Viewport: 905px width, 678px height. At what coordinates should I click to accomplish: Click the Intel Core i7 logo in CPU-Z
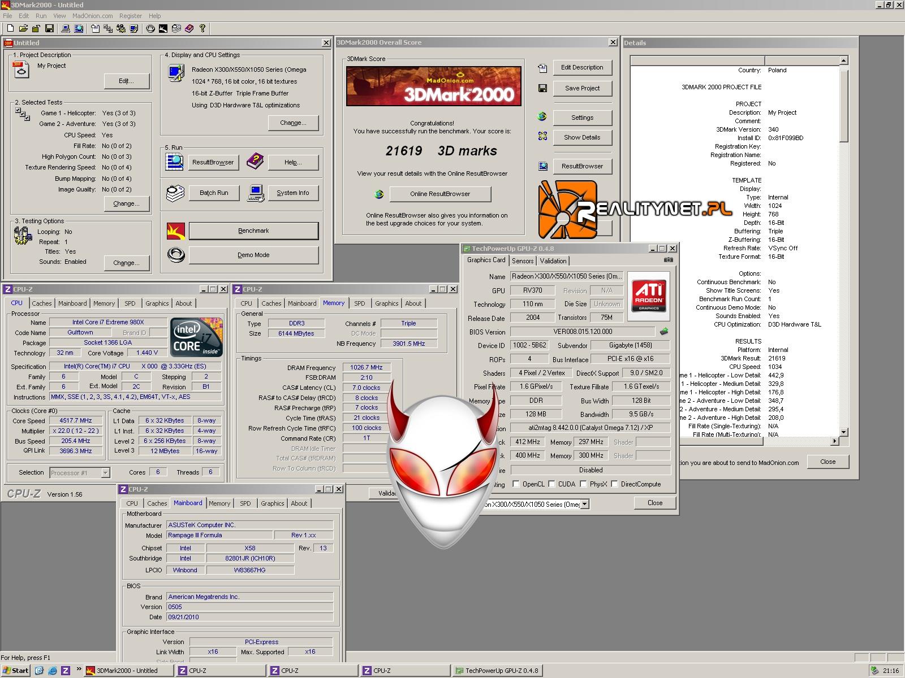196,337
